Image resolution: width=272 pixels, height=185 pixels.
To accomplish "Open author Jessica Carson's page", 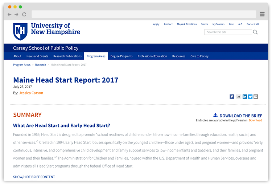I will click(31, 93).
